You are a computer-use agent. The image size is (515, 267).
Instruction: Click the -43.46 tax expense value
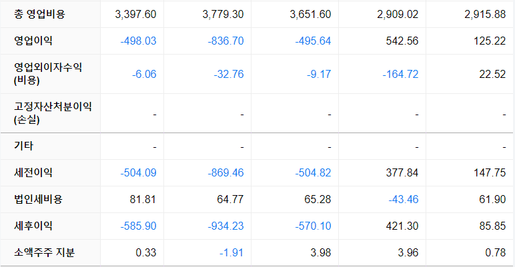pos(404,199)
